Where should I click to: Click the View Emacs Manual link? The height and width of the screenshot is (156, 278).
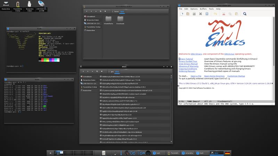point(188,64)
